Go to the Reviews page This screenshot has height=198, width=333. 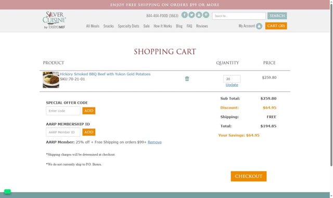[202, 26]
